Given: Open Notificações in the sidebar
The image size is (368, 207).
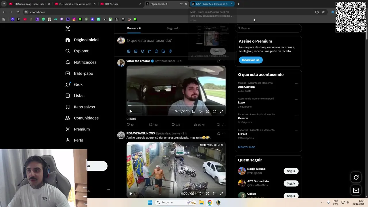Looking at the screenshot, I should click(x=81, y=62).
